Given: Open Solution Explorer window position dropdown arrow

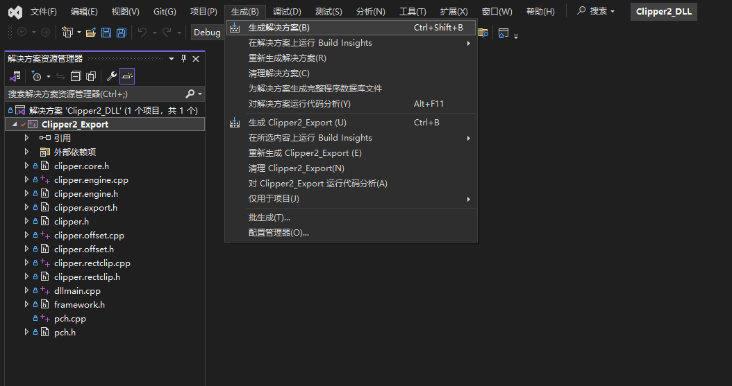Looking at the screenshot, I should 172,59.
